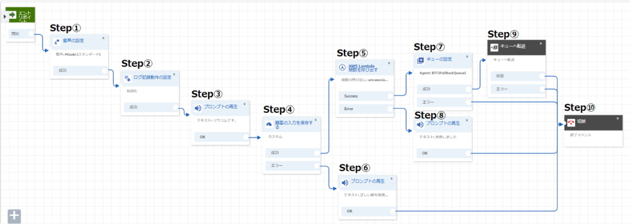The height and width of the screenshot is (224, 630).
Task: Click the エラー connector on キューの設定
Action: 468,102
